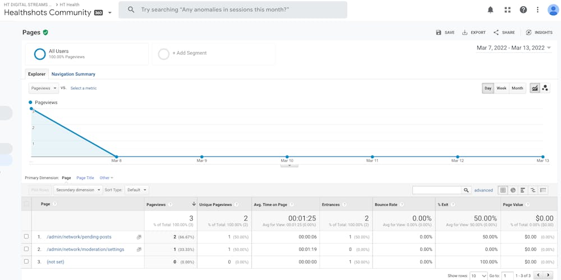Export the Pages report
Image resolution: width=561 pixels, height=280 pixels.
click(x=474, y=33)
